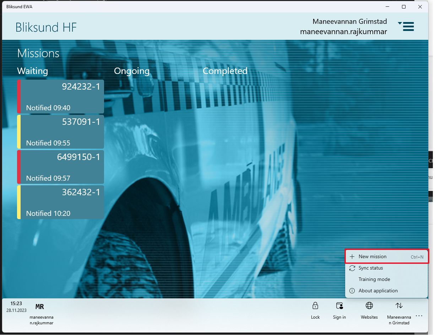Click the Notified 09:57 text
Screen dimensions: 435x335
tap(48, 178)
